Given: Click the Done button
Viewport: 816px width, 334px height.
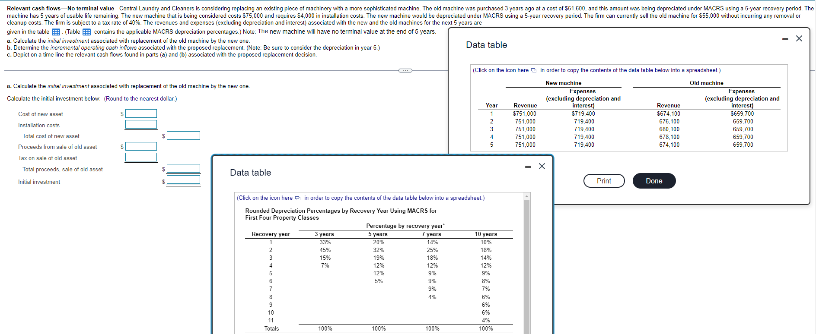Looking at the screenshot, I should point(654,181).
